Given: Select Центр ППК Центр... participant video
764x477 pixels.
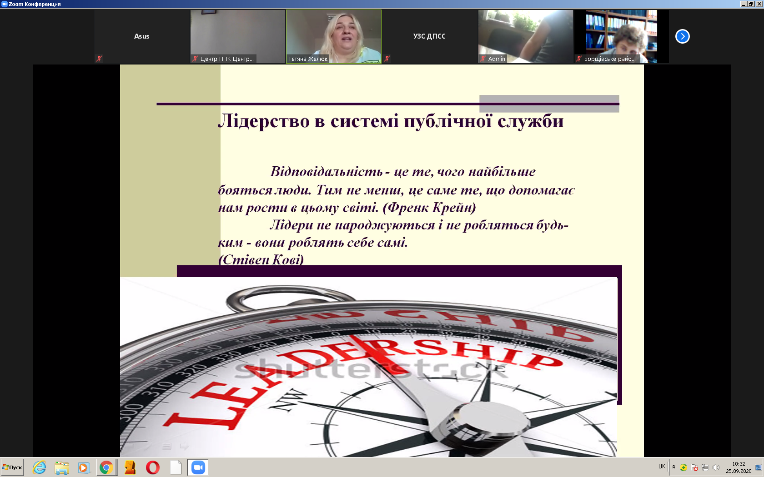Looking at the screenshot, I should 238,36.
